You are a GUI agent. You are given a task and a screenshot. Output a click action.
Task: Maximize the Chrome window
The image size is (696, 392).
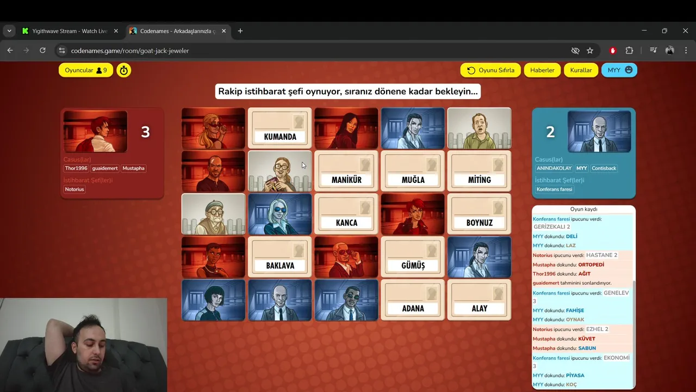pyautogui.click(x=664, y=31)
